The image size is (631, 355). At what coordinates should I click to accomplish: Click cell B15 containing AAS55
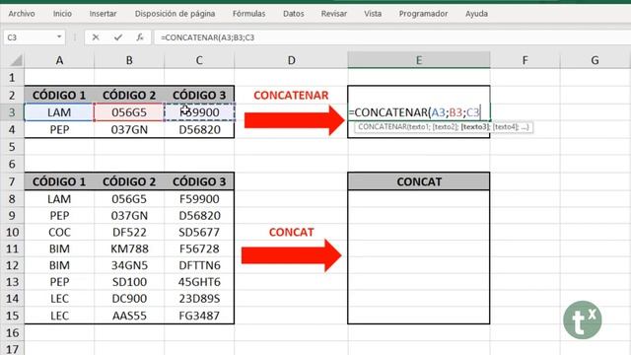pos(129,316)
